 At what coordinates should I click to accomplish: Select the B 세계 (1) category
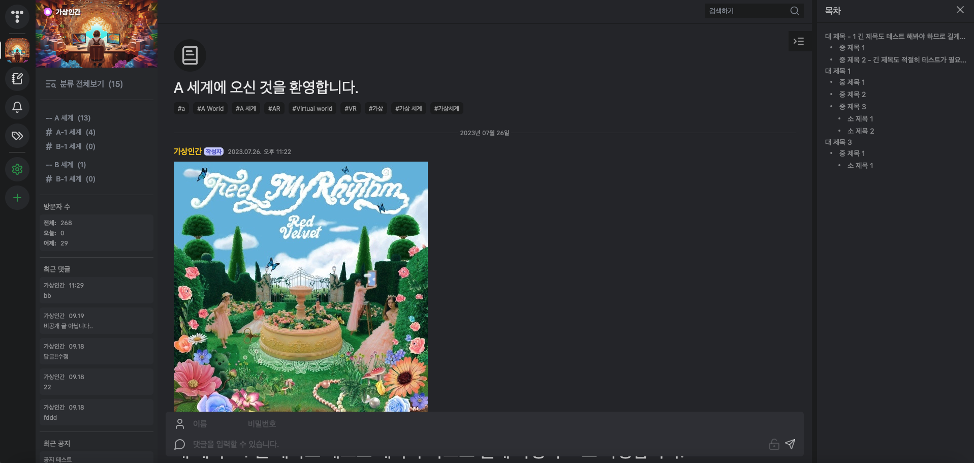coord(66,165)
